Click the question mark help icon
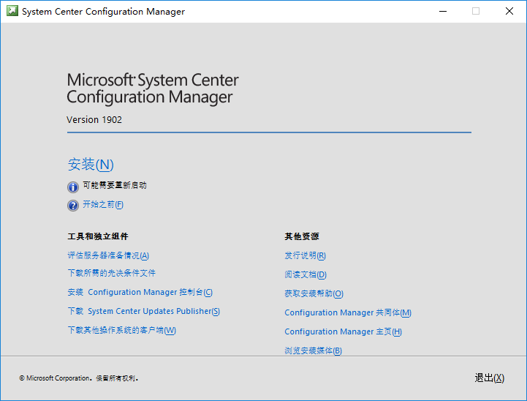Screen dimensions: 527x401 73,205
